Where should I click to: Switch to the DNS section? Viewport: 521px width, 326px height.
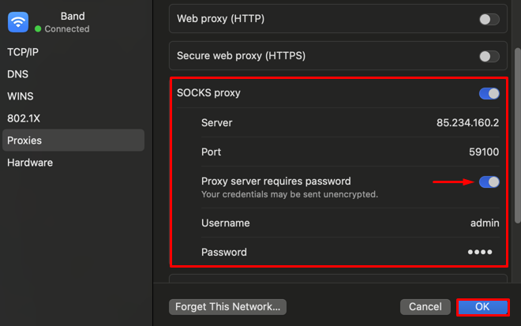coord(17,74)
